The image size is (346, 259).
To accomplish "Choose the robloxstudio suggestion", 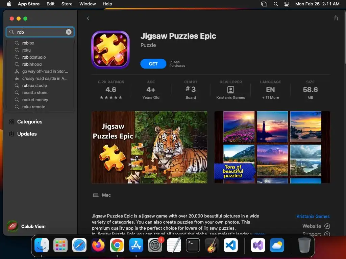I will click(x=40, y=57).
